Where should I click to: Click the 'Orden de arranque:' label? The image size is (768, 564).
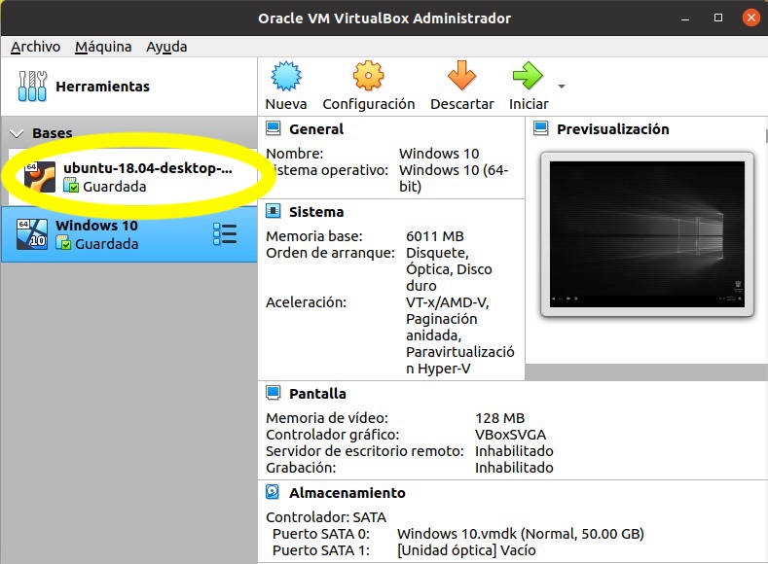coord(330,253)
